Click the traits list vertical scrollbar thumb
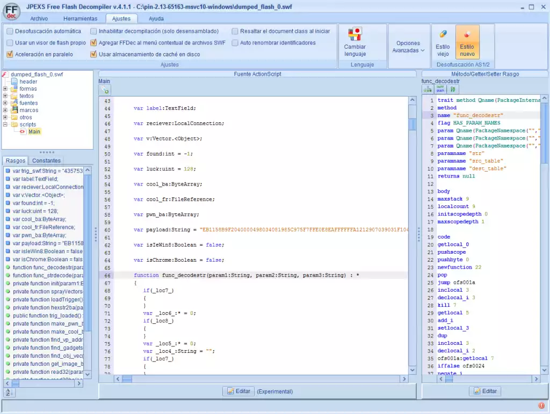This screenshot has width=550, height=414. (x=88, y=252)
